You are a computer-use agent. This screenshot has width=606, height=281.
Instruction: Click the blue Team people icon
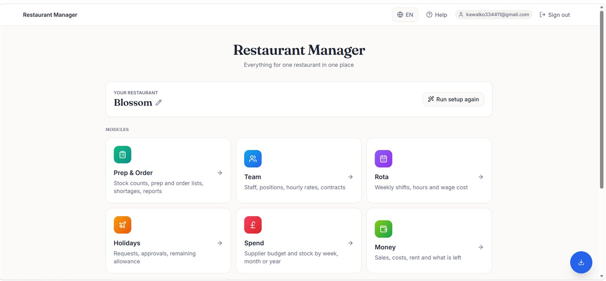(x=253, y=159)
